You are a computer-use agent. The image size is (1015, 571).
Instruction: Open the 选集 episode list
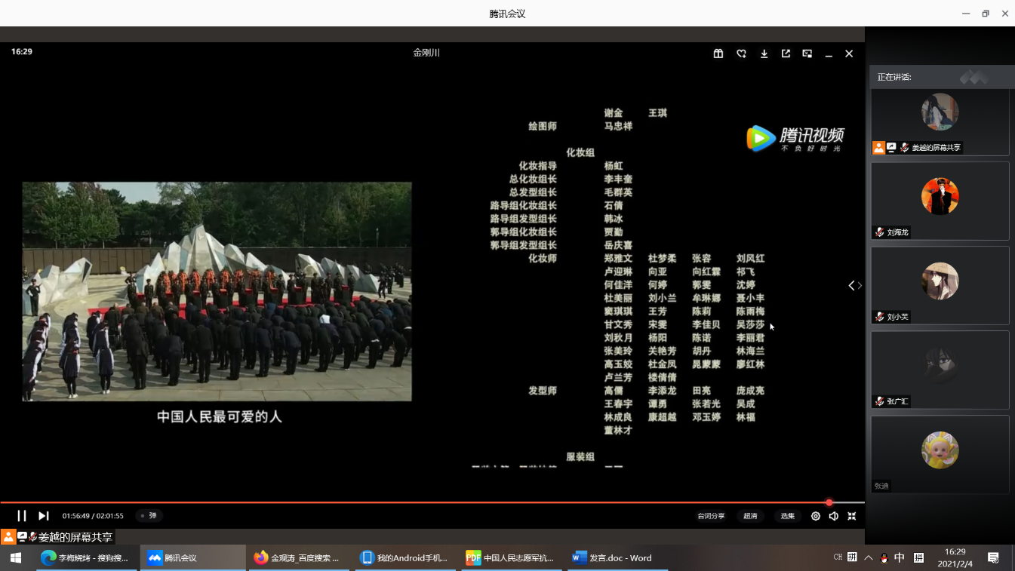point(787,516)
